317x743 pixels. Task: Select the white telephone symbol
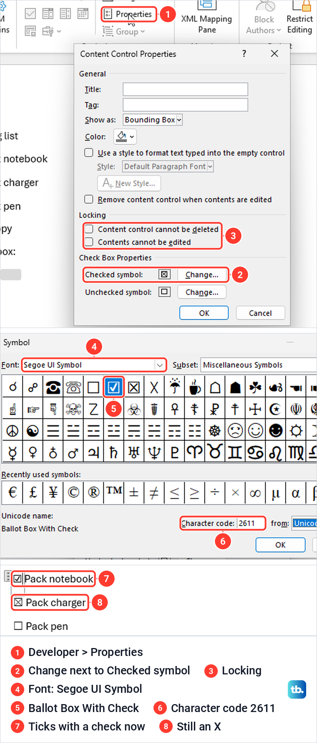(x=73, y=387)
